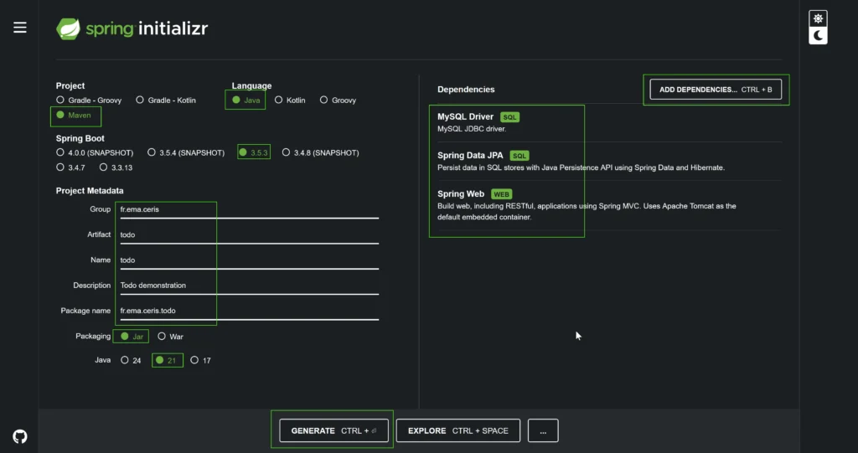The image size is (858, 453).
Task: Click the 'MySQL JDBC driver.' description
Action: coord(472,129)
